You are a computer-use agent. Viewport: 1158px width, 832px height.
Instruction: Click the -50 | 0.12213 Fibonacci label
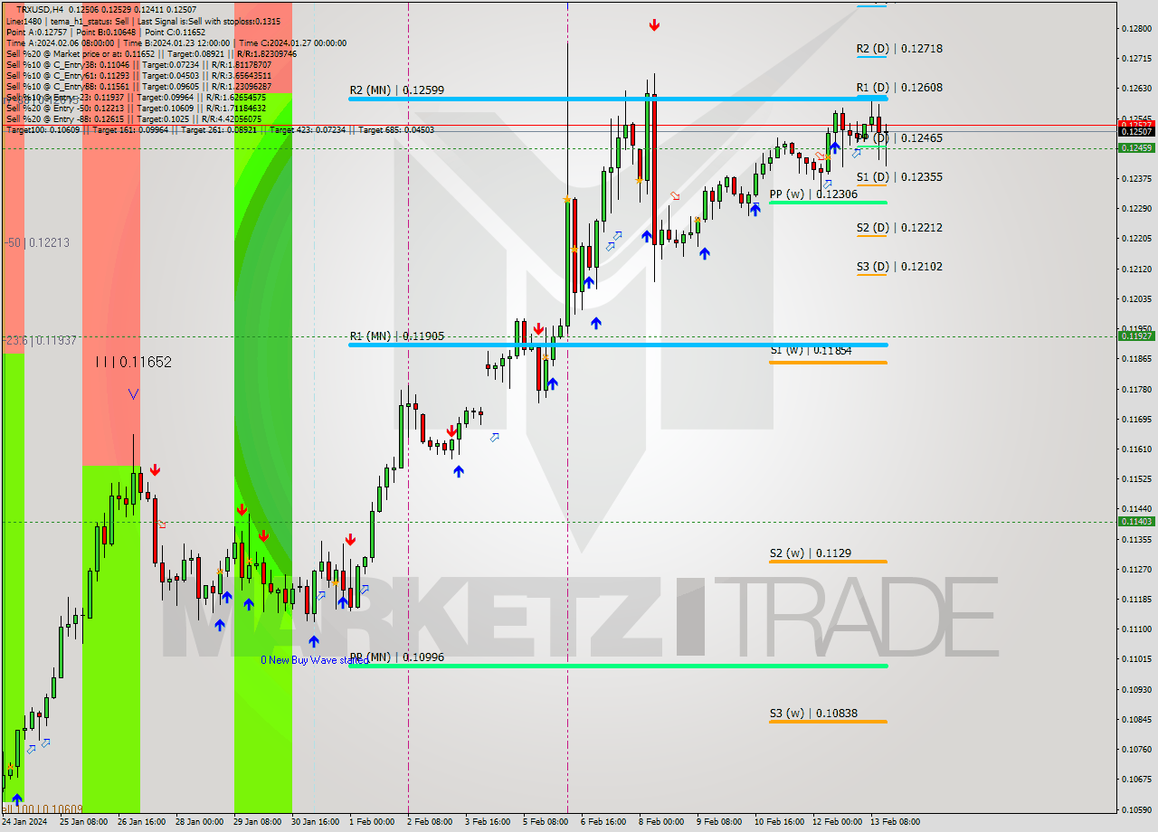pyautogui.click(x=36, y=242)
